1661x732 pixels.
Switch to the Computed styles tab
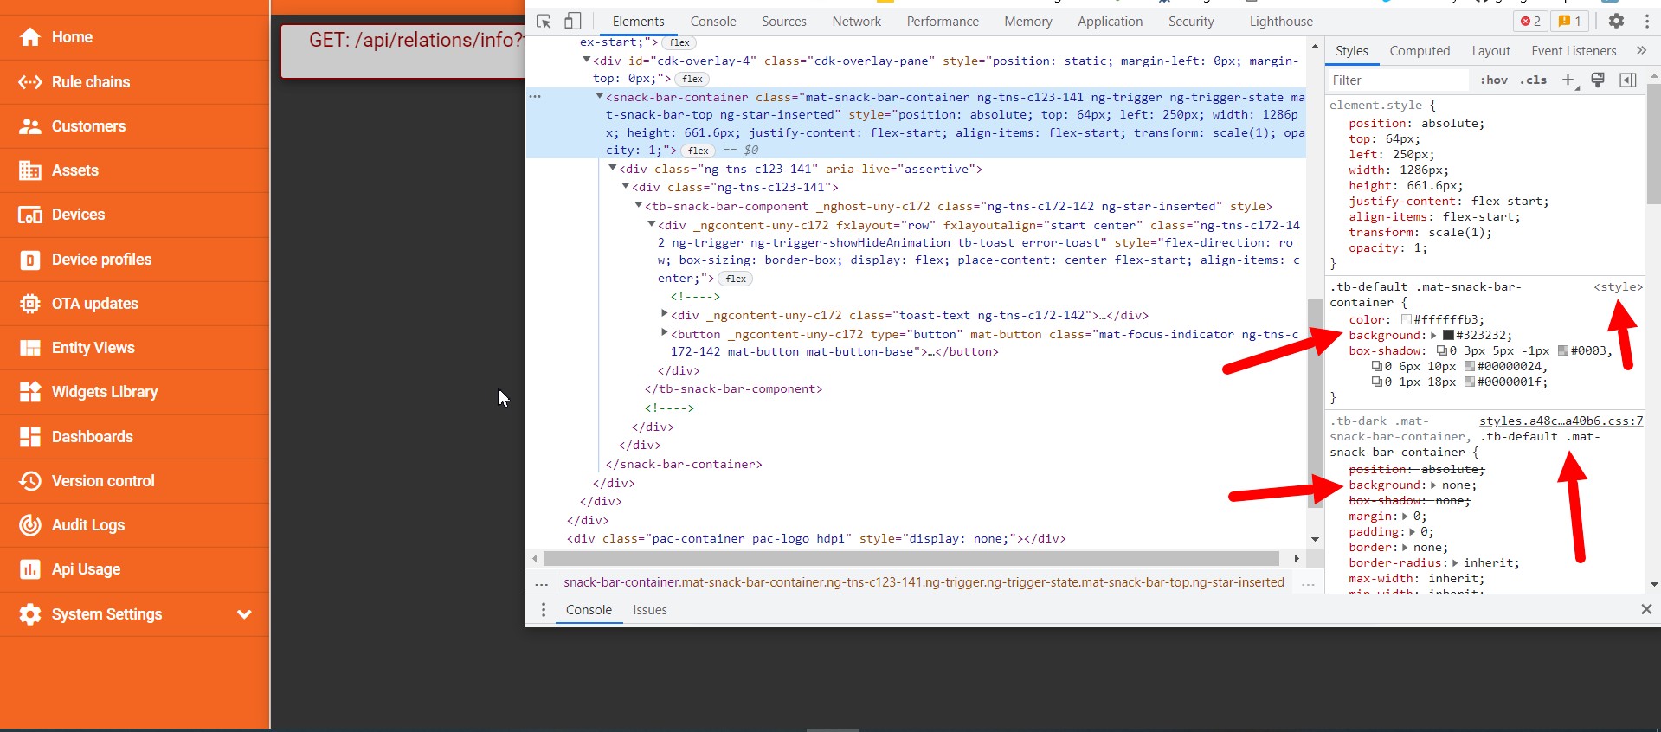[x=1420, y=51]
